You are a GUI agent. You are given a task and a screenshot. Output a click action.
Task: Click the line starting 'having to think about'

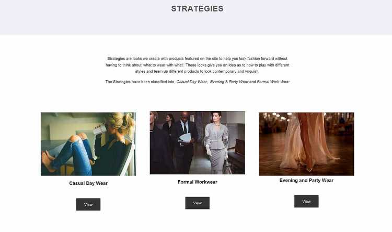(197, 65)
